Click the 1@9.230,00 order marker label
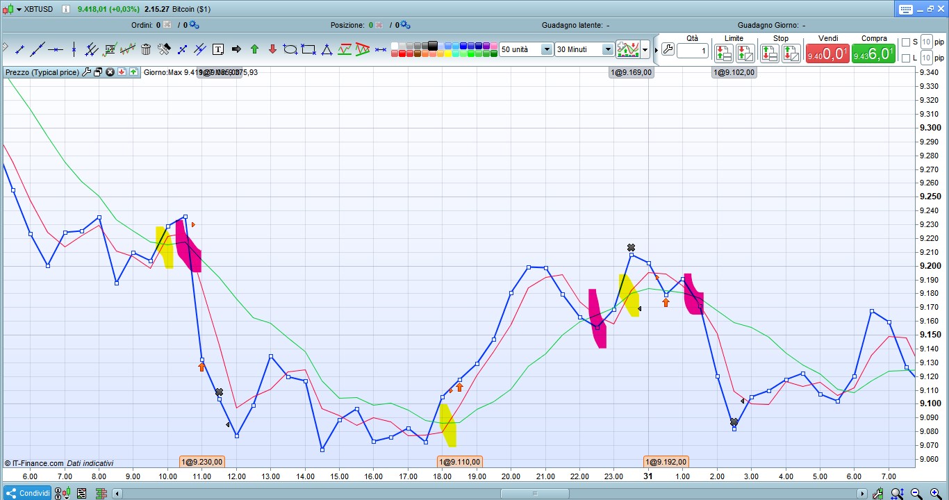 [202, 461]
